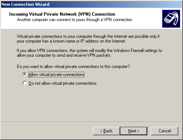Screen dimensions: 183x140
Task: Cancel the New Connection Wizard
Action: tap(164, 131)
